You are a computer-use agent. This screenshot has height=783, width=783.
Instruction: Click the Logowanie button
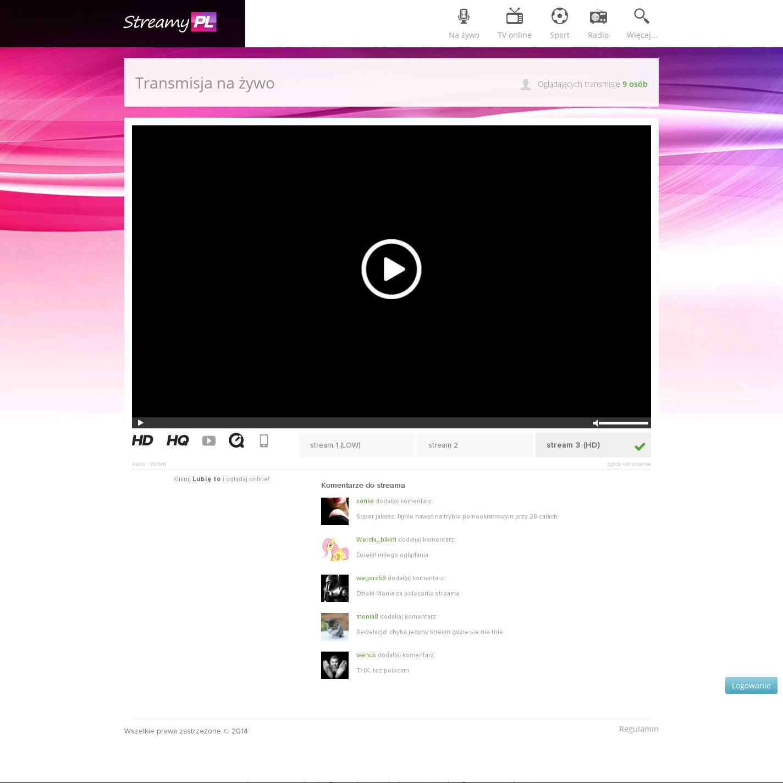pyautogui.click(x=751, y=686)
